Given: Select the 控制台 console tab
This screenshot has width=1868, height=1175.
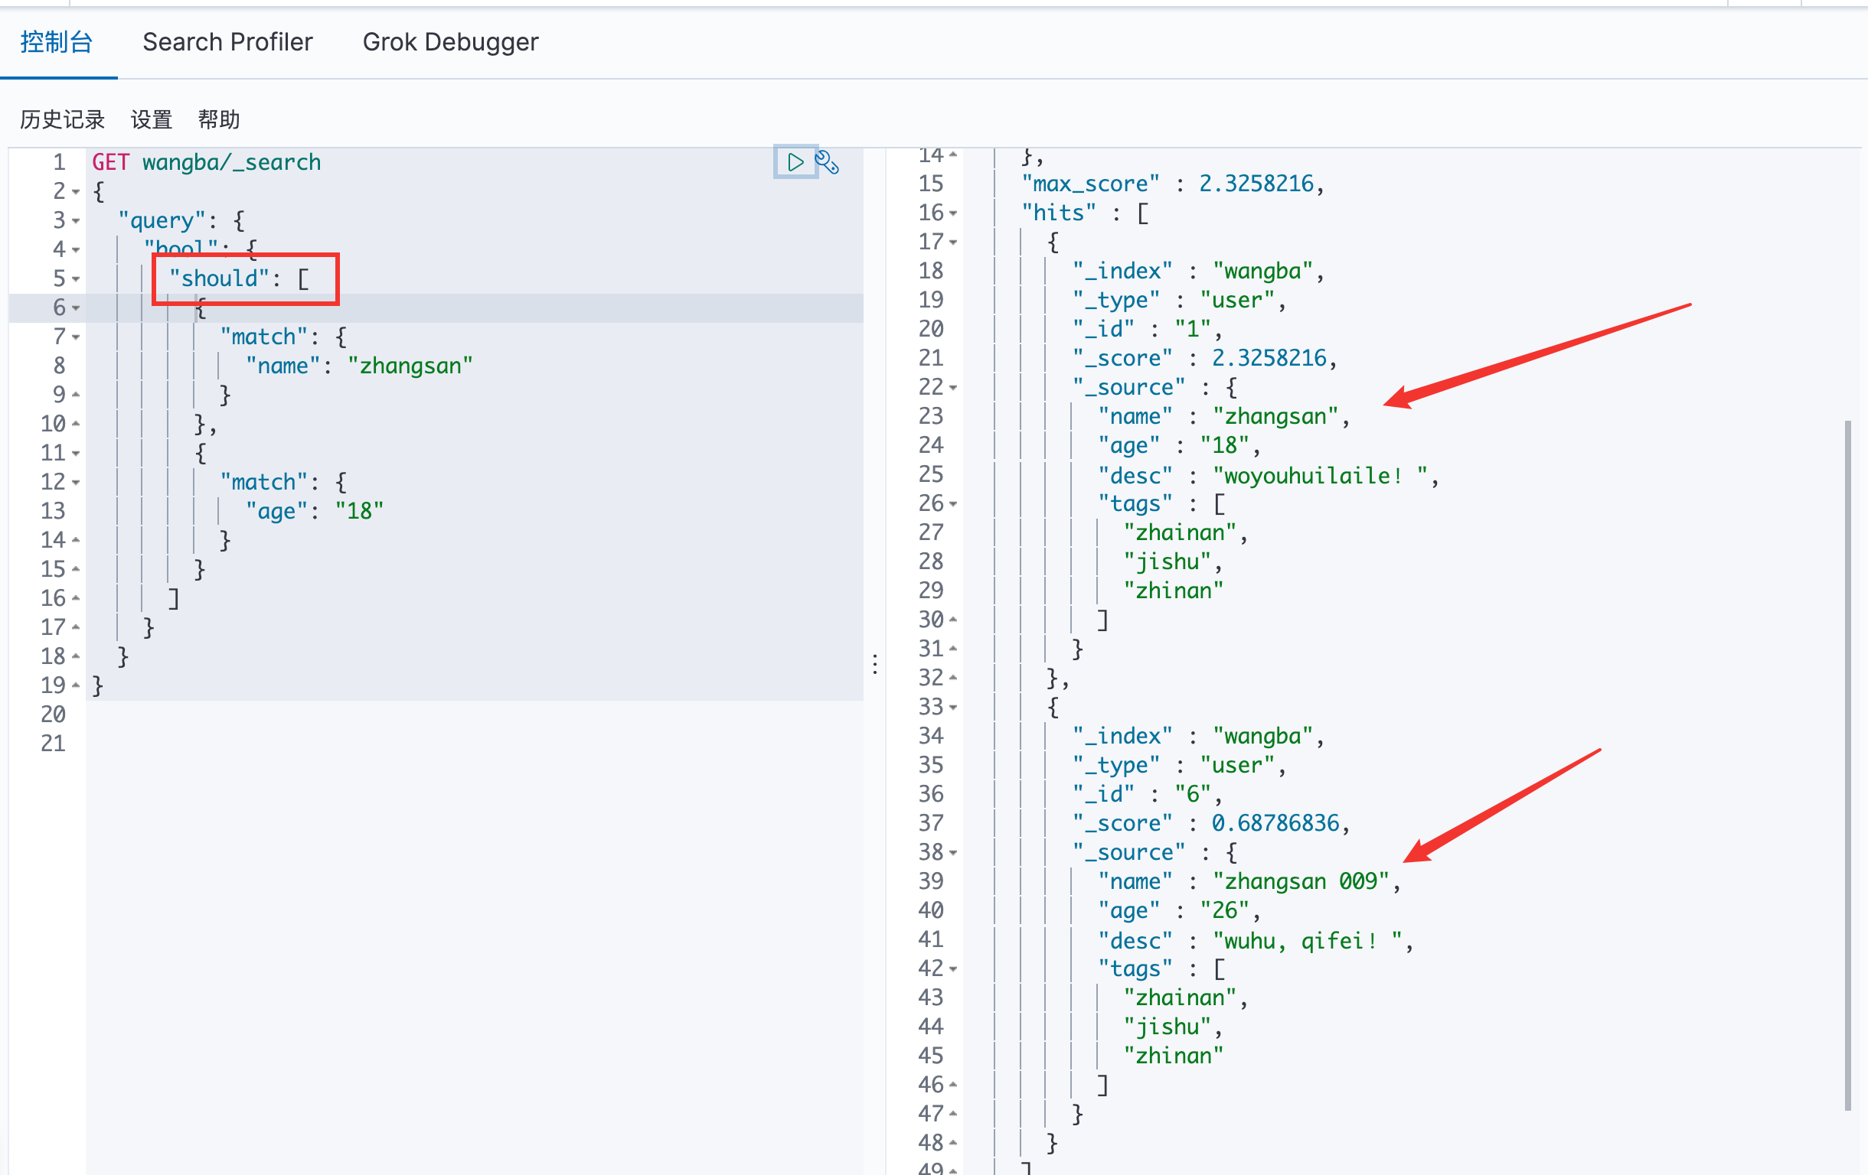Looking at the screenshot, I should (x=57, y=42).
